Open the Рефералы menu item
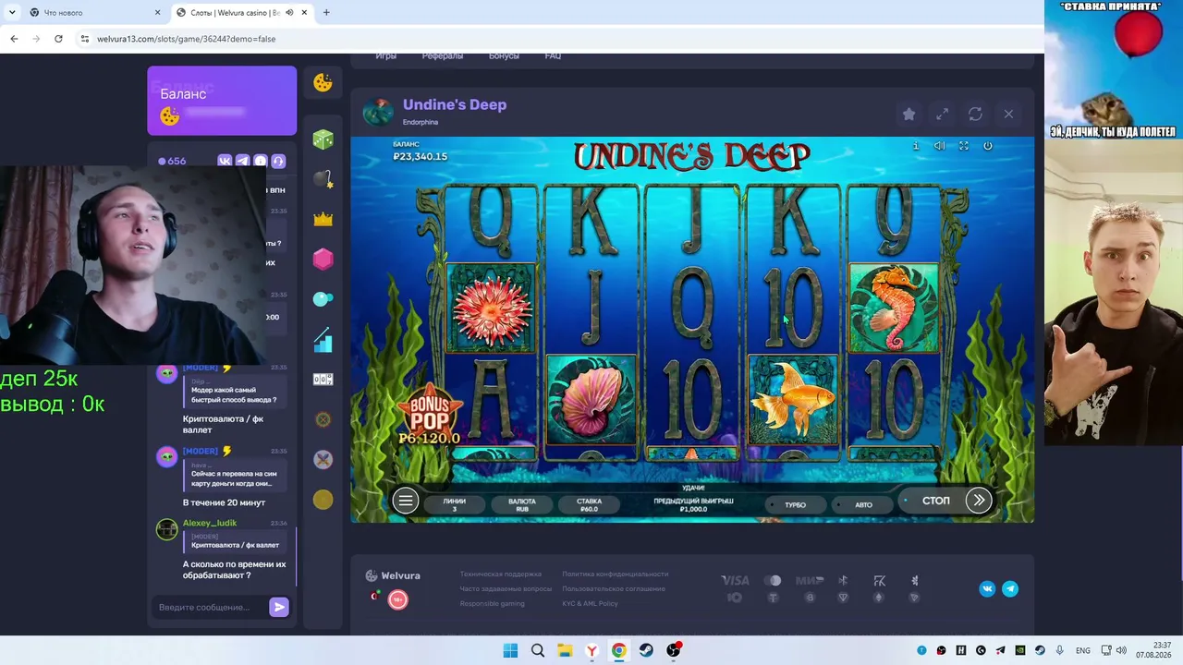The height and width of the screenshot is (665, 1183). pyautogui.click(x=443, y=56)
